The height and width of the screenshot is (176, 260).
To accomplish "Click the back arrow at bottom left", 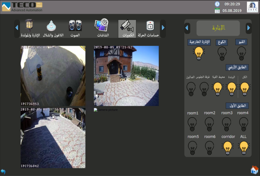I will click(x=3, y=172).
